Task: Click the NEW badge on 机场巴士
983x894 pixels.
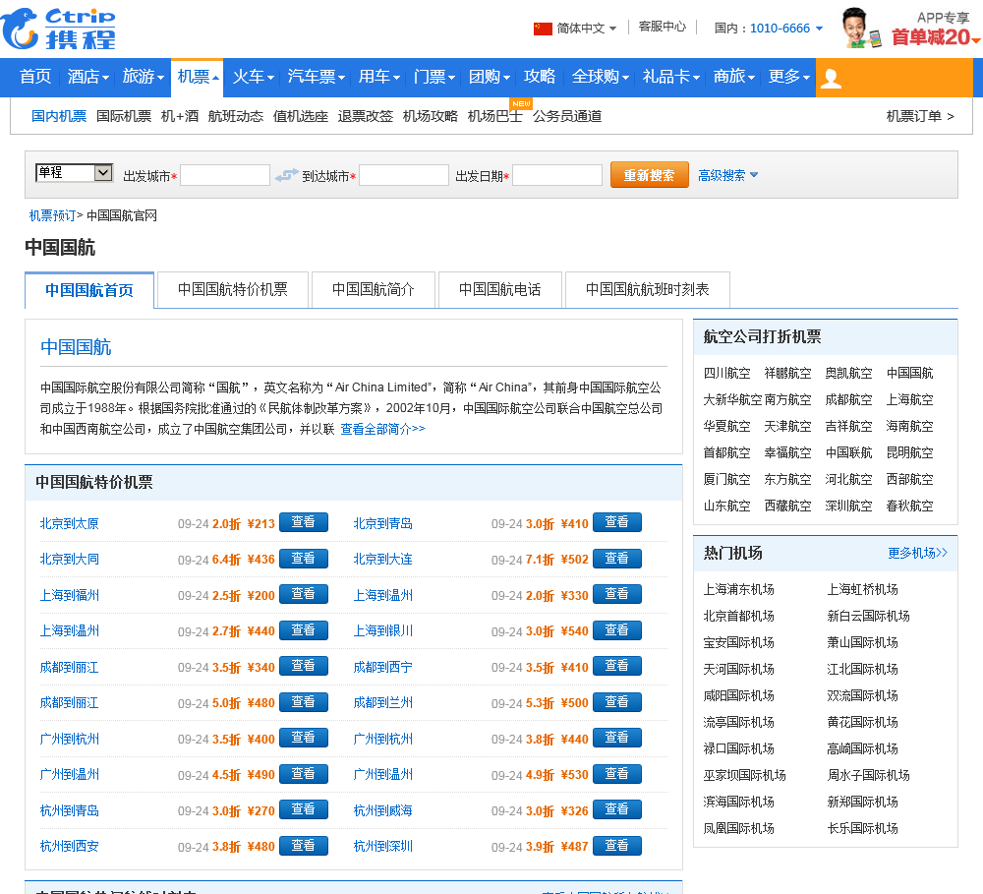Action: coord(521,103)
